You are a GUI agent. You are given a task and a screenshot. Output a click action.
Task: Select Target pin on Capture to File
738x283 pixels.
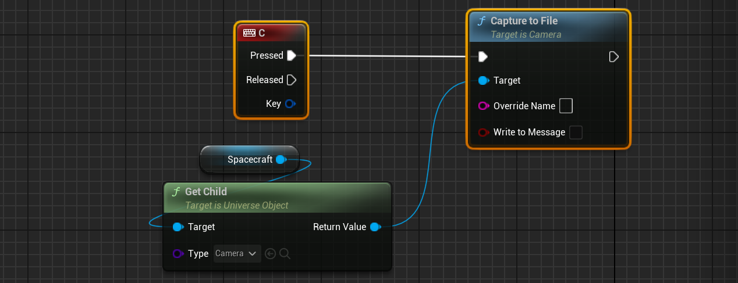[483, 81]
